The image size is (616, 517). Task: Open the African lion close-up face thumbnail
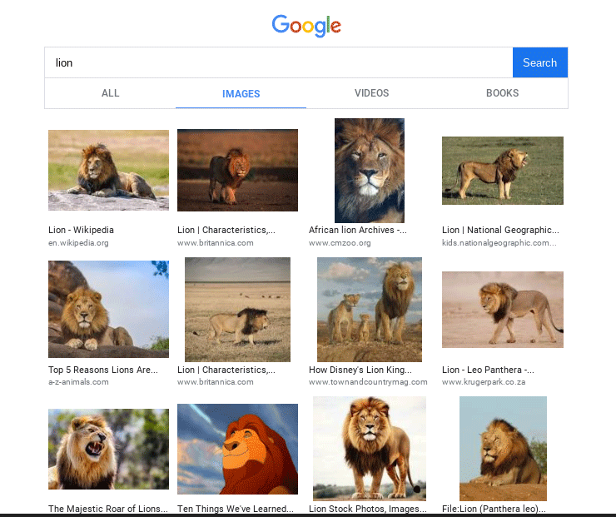(x=370, y=171)
